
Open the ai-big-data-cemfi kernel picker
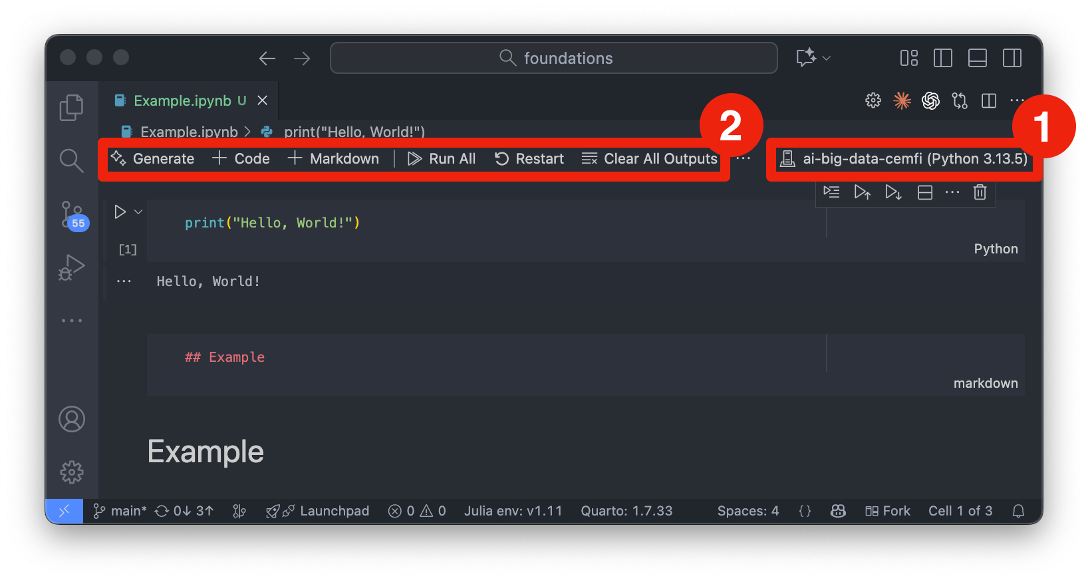click(x=904, y=159)
